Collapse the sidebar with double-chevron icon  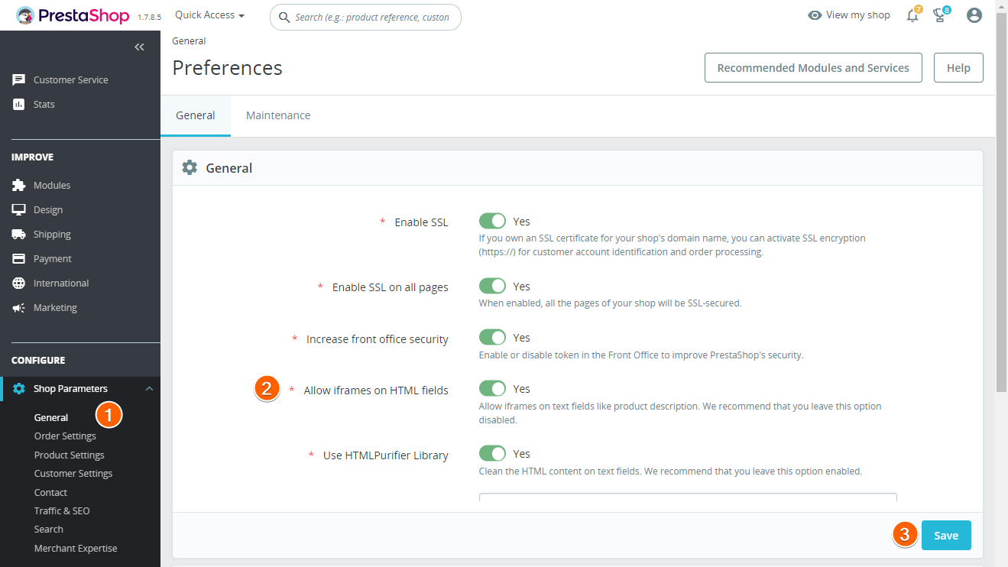pos(139,47)
